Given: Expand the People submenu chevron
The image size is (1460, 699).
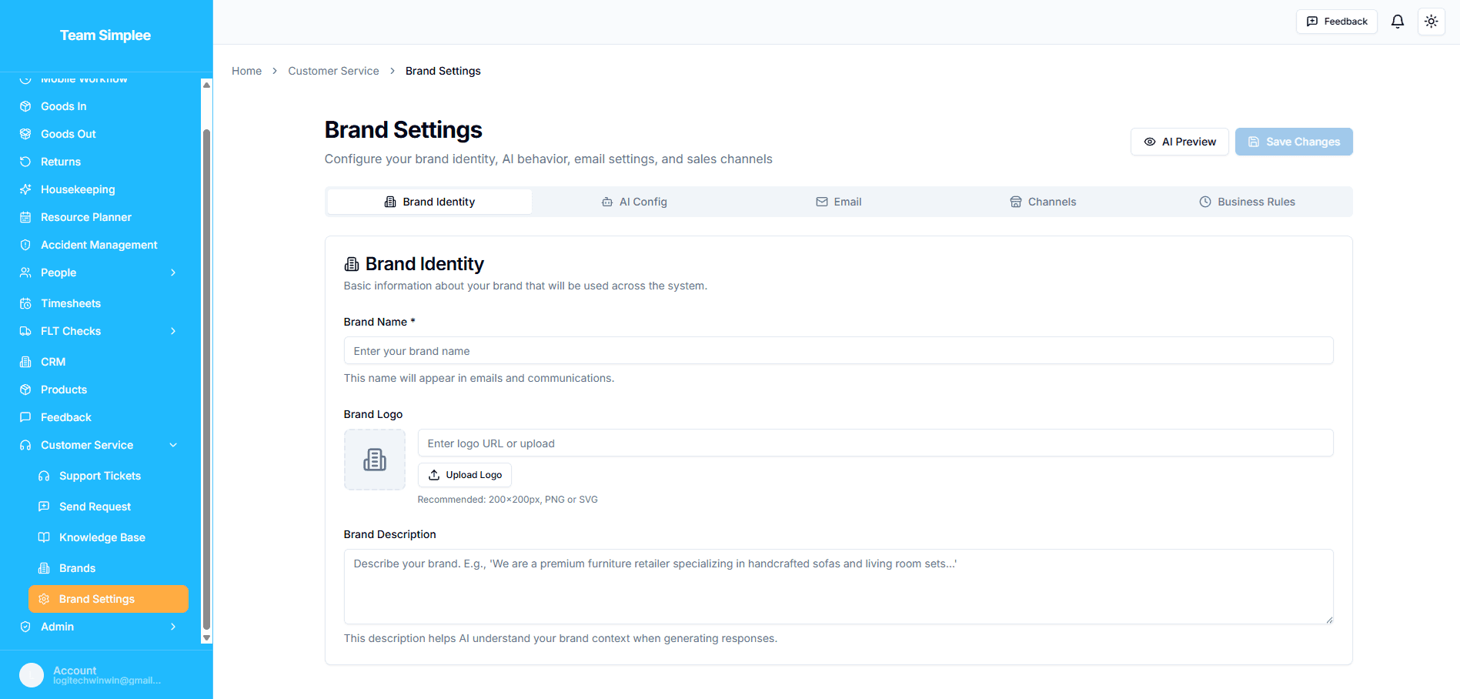Looking at the screenshot, I should (173, 273).
